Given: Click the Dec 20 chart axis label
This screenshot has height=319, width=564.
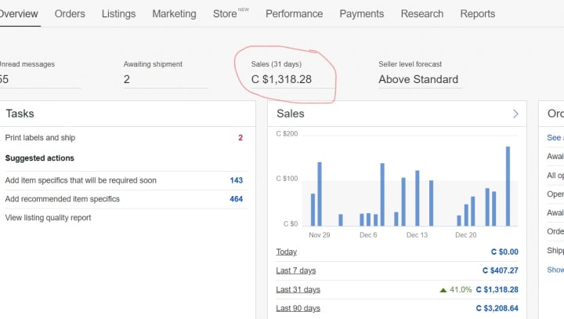Looking at the screenshot, I should pos(466,235).
